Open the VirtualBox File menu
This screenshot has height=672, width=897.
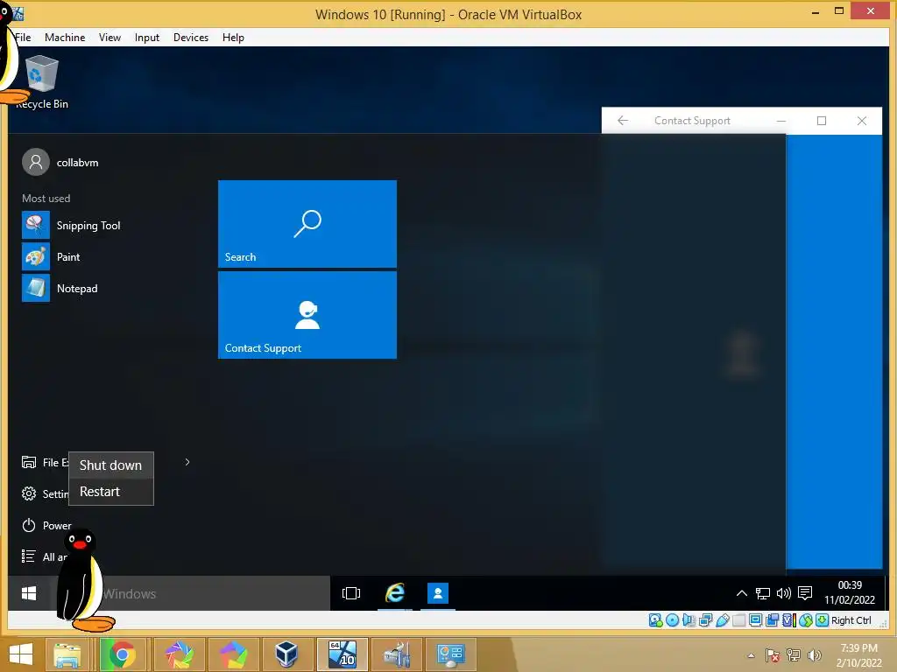(x=23, y=37)
